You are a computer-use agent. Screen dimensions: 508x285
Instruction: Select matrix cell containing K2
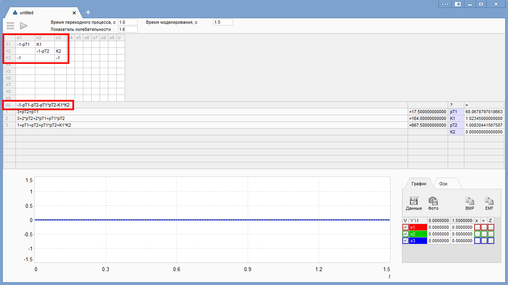[60, 51]
